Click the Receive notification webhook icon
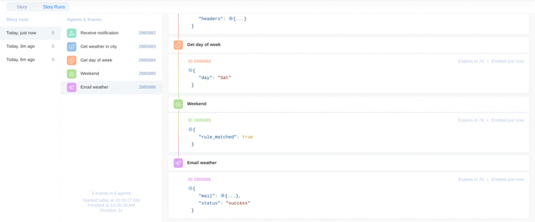 coord(71,33)
